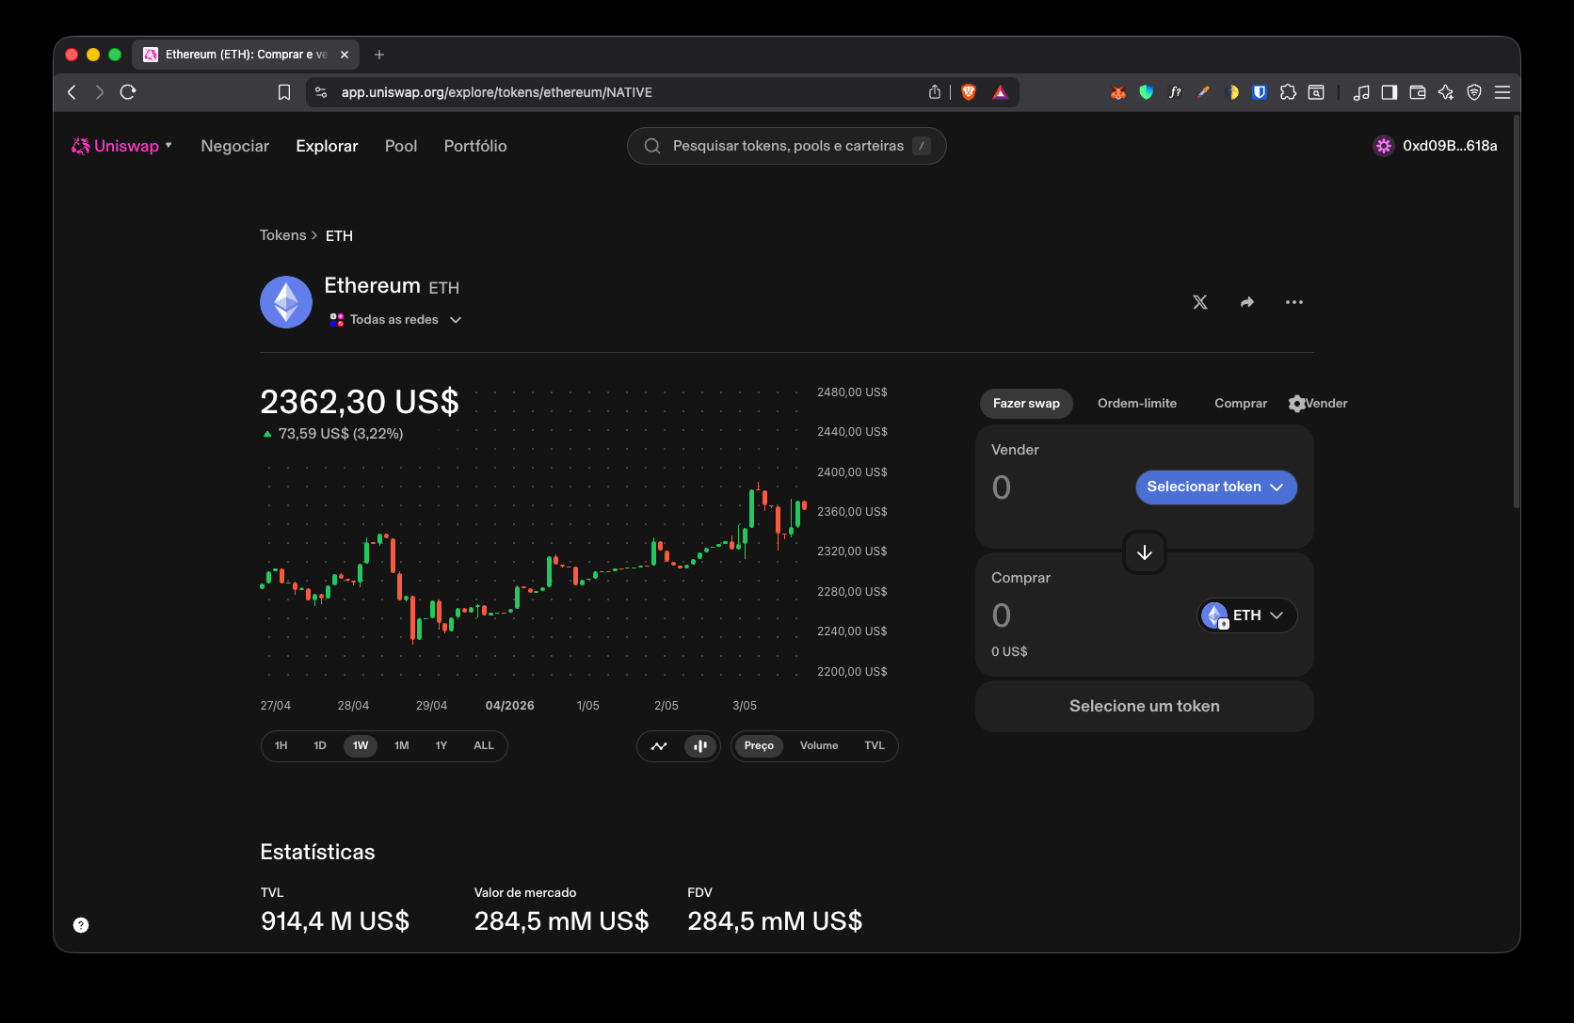Click the Selecione um token button
This screenshot has height=1023, width=1574.
1145,706
